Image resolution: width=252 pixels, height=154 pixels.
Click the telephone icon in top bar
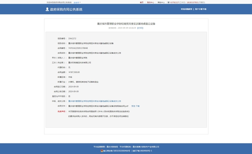coord(168,2)
